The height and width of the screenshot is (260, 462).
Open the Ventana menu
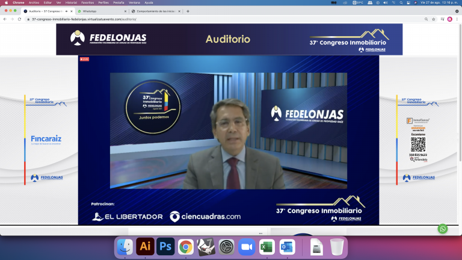point(134,2)
